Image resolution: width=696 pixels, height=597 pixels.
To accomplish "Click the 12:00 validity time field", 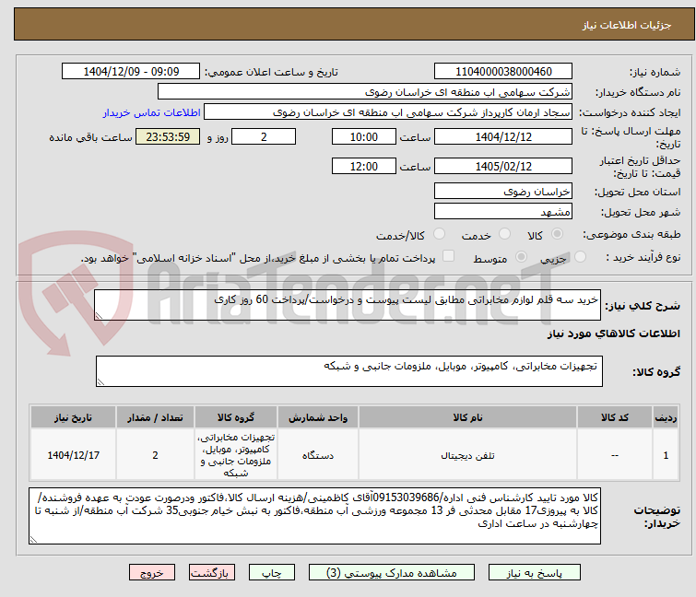I will (x=363, y=166).
